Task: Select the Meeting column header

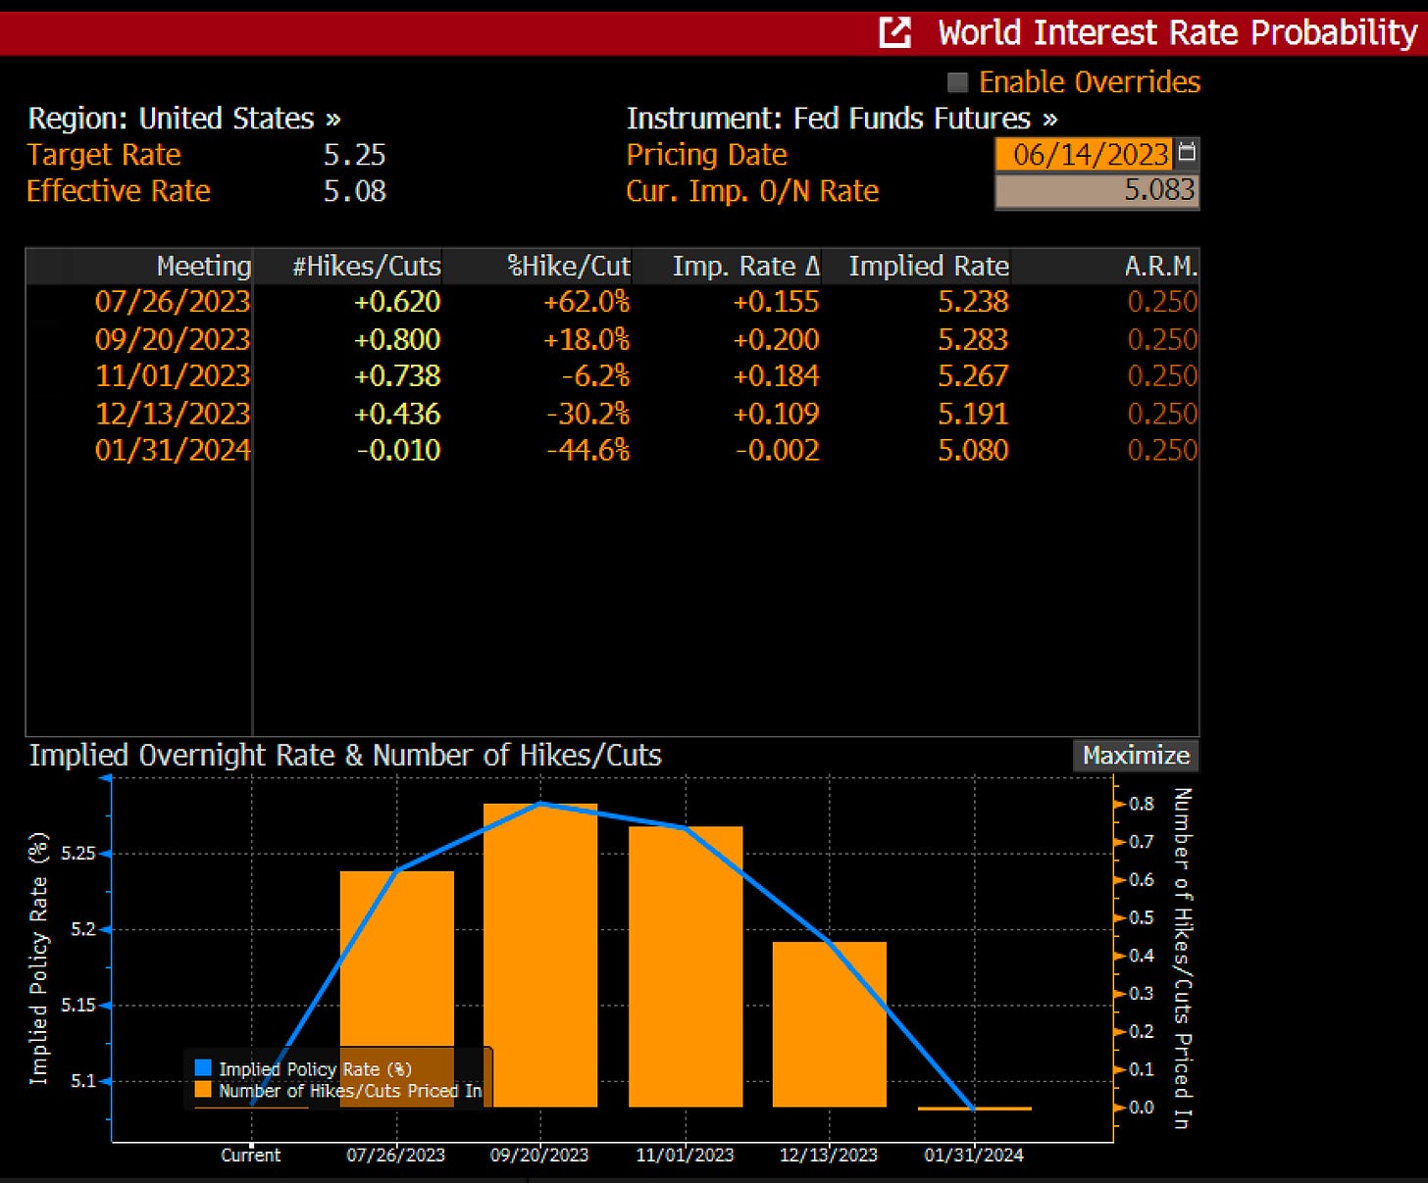Action: pos(203,267)
